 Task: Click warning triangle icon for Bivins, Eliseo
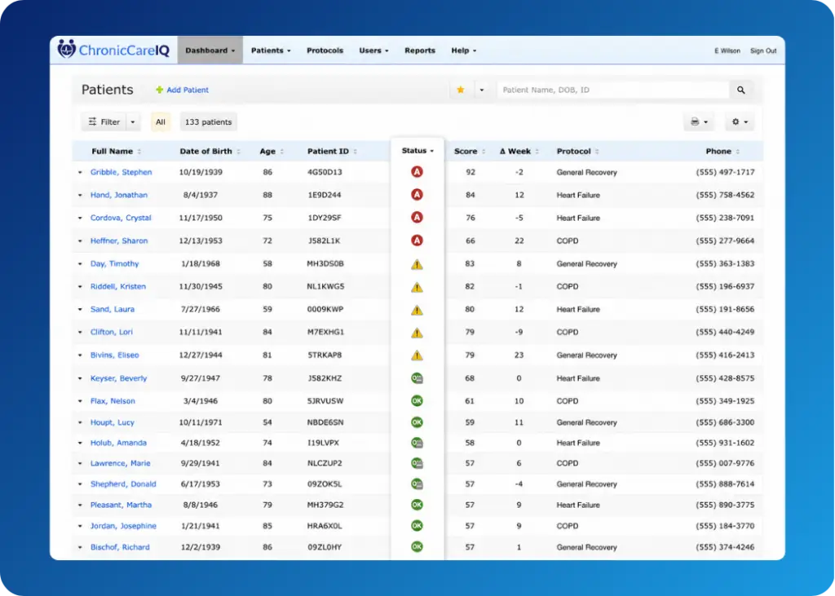pos(417,355)
